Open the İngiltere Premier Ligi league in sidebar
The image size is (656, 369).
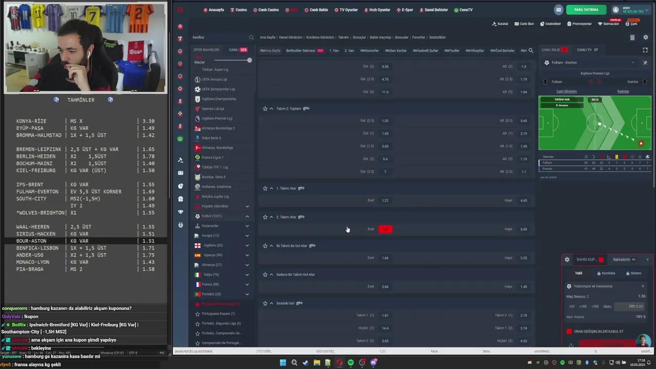pos(217,118)
